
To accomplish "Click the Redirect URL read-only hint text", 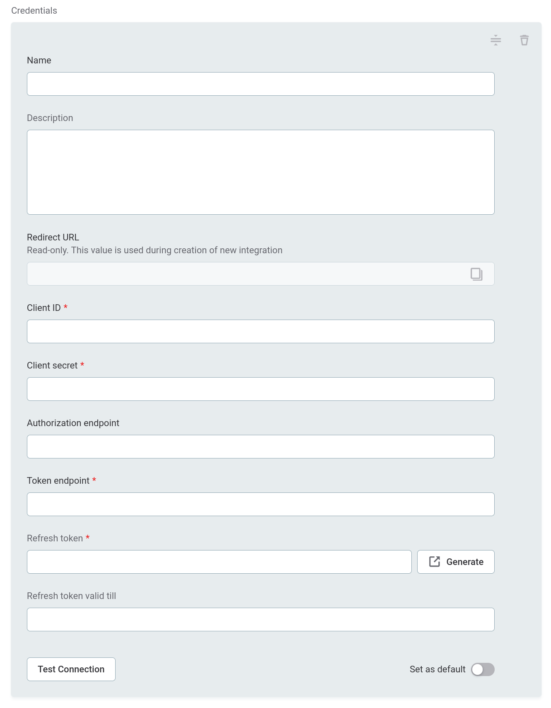I will tap(155, 250).
